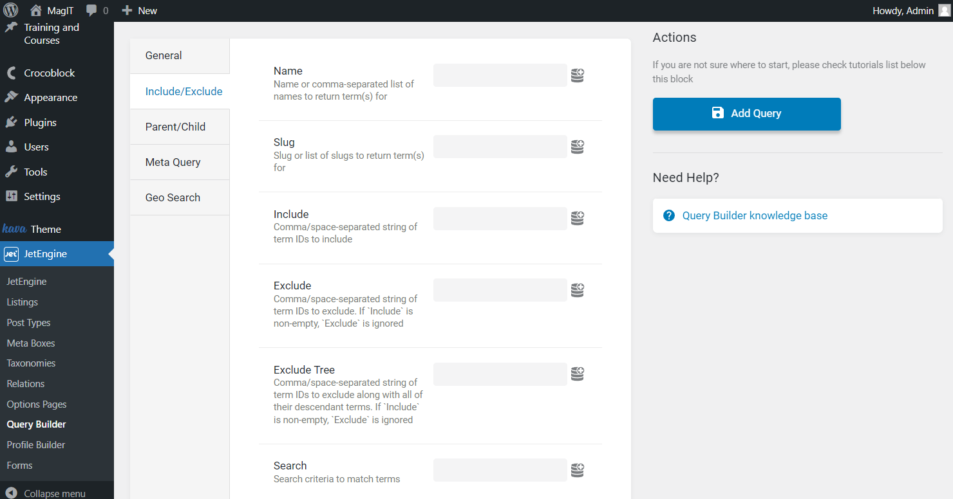
Task: Click the Appearance paintbrush icon
Action: click(x=11, y=98)
